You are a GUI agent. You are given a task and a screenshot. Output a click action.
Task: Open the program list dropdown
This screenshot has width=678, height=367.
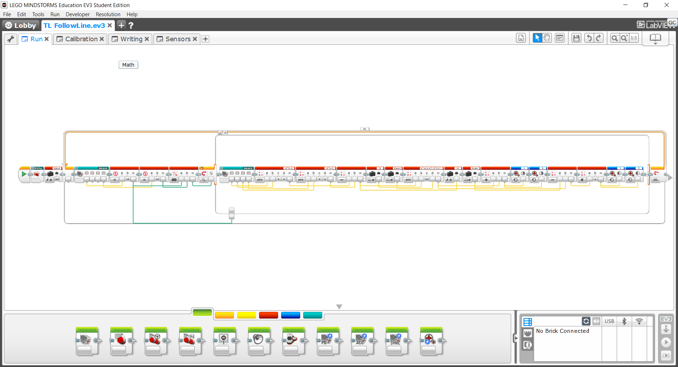pos(521,38)
